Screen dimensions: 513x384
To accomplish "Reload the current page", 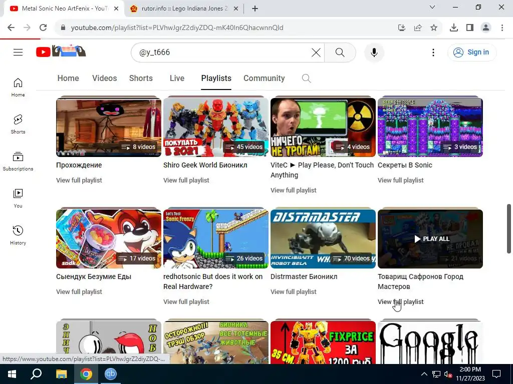I will [43, 28].
